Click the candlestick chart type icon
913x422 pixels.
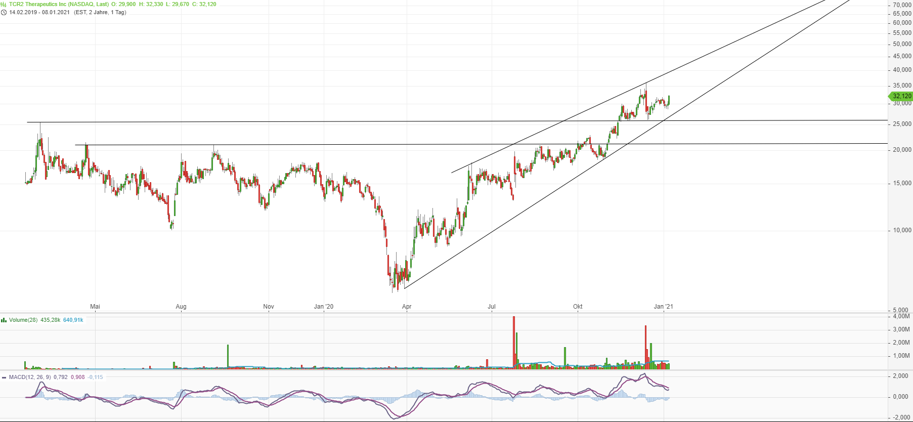click(x=4, y=4)
